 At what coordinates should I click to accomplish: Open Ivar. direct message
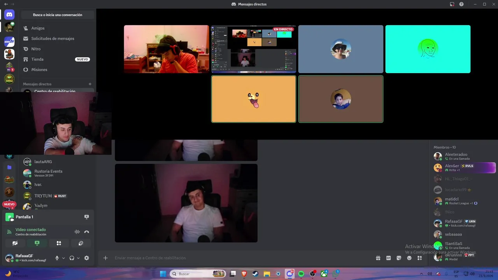pos(57,184)
